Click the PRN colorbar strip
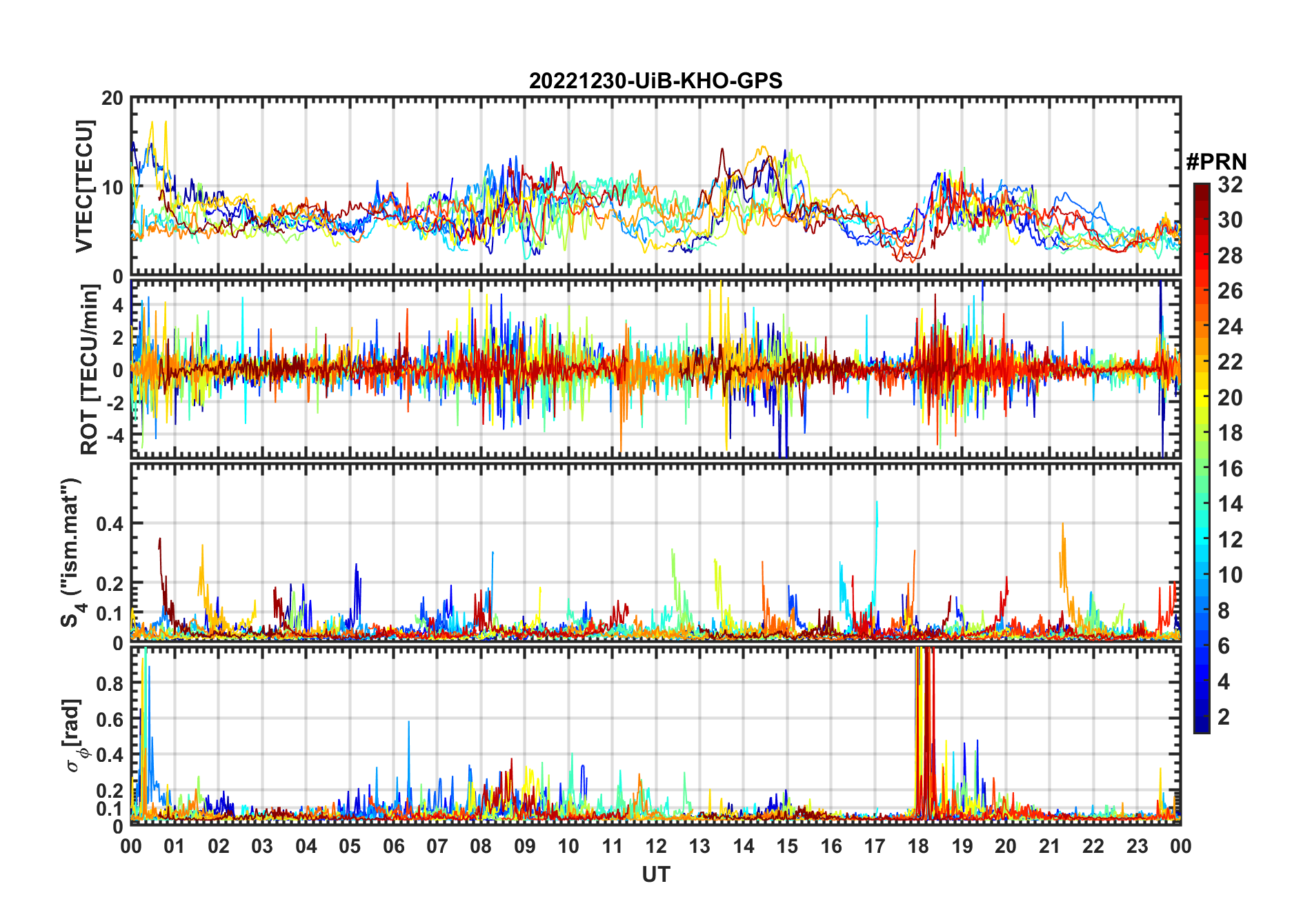 (x=1202, y=458)
